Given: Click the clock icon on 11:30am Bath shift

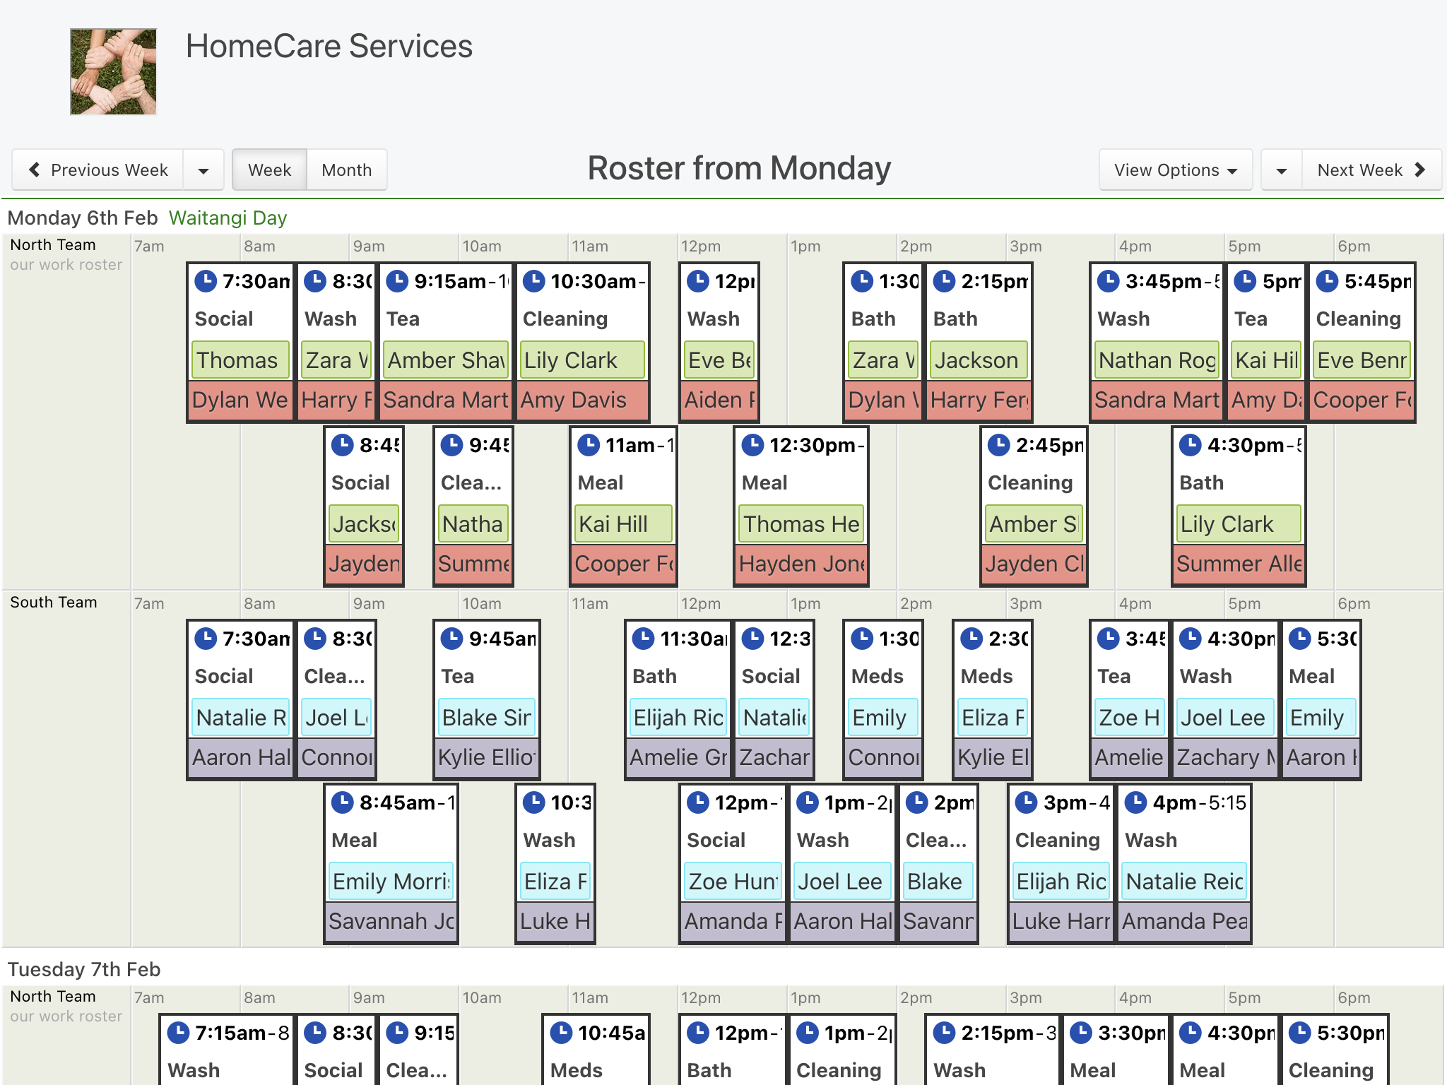Looking at the screenshot, I should (x=643, y=639).
